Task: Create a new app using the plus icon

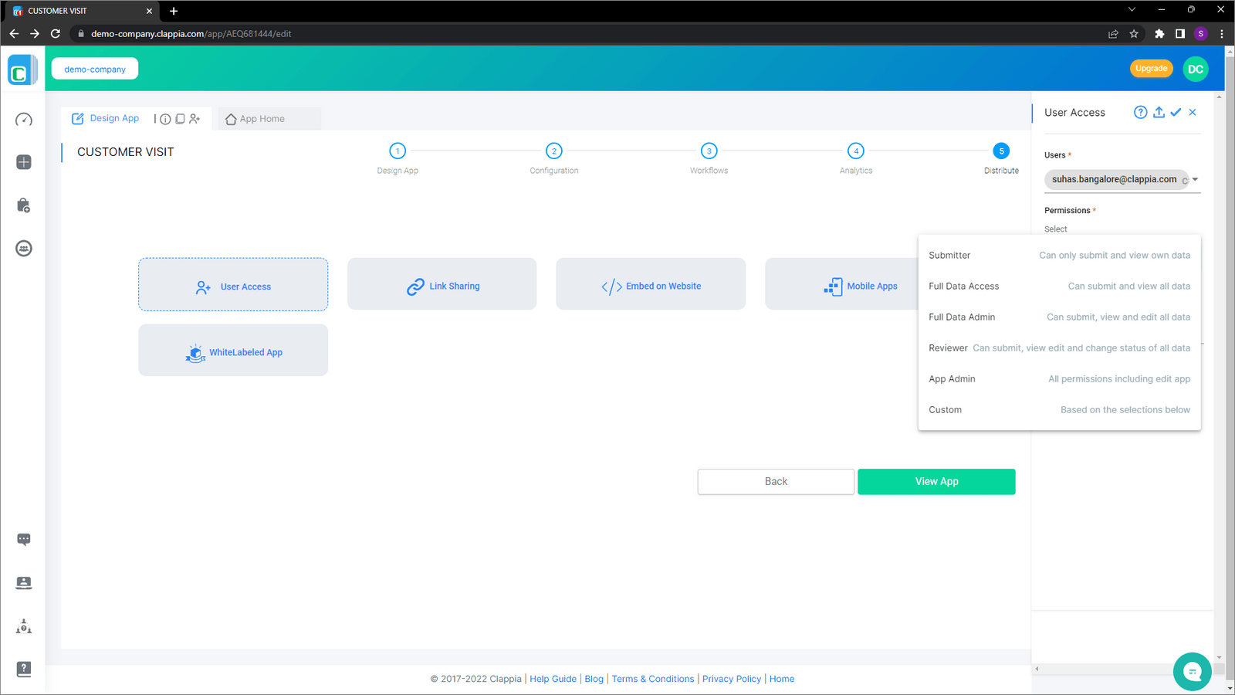Action: [x=24, y=162]
